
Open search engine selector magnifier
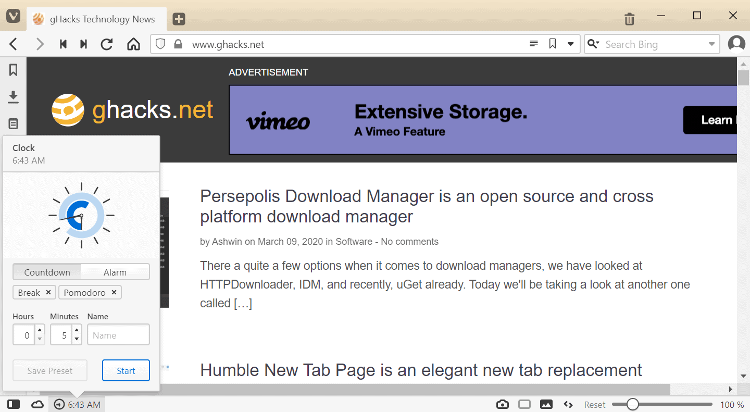coord(593,44)
